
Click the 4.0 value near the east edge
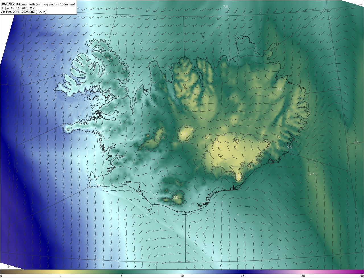[x=356, y=143]
